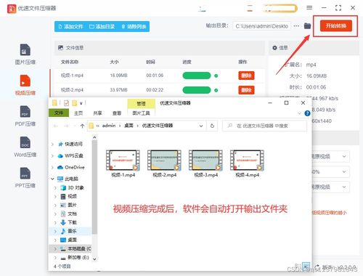The width and height of the screenshot is (363, 276).
Task: Open the 图片工具 tab in Explorer
Action: tap(141, 113)
